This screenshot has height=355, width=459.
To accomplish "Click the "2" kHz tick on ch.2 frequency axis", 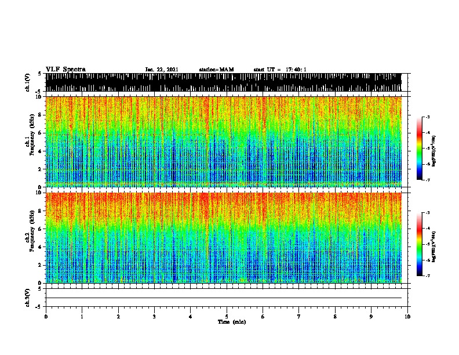I will pyautogui.click(x=41, y=265).
